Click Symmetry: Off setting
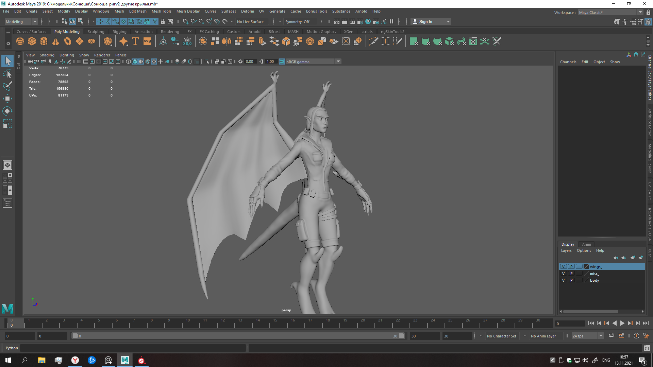This screenshot has width=653, height=367. [x=297, y=22]
